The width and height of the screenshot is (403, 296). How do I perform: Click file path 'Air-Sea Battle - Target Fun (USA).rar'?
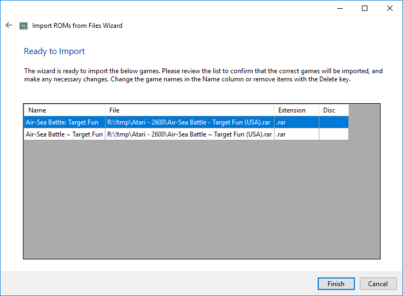coord(190,122)
